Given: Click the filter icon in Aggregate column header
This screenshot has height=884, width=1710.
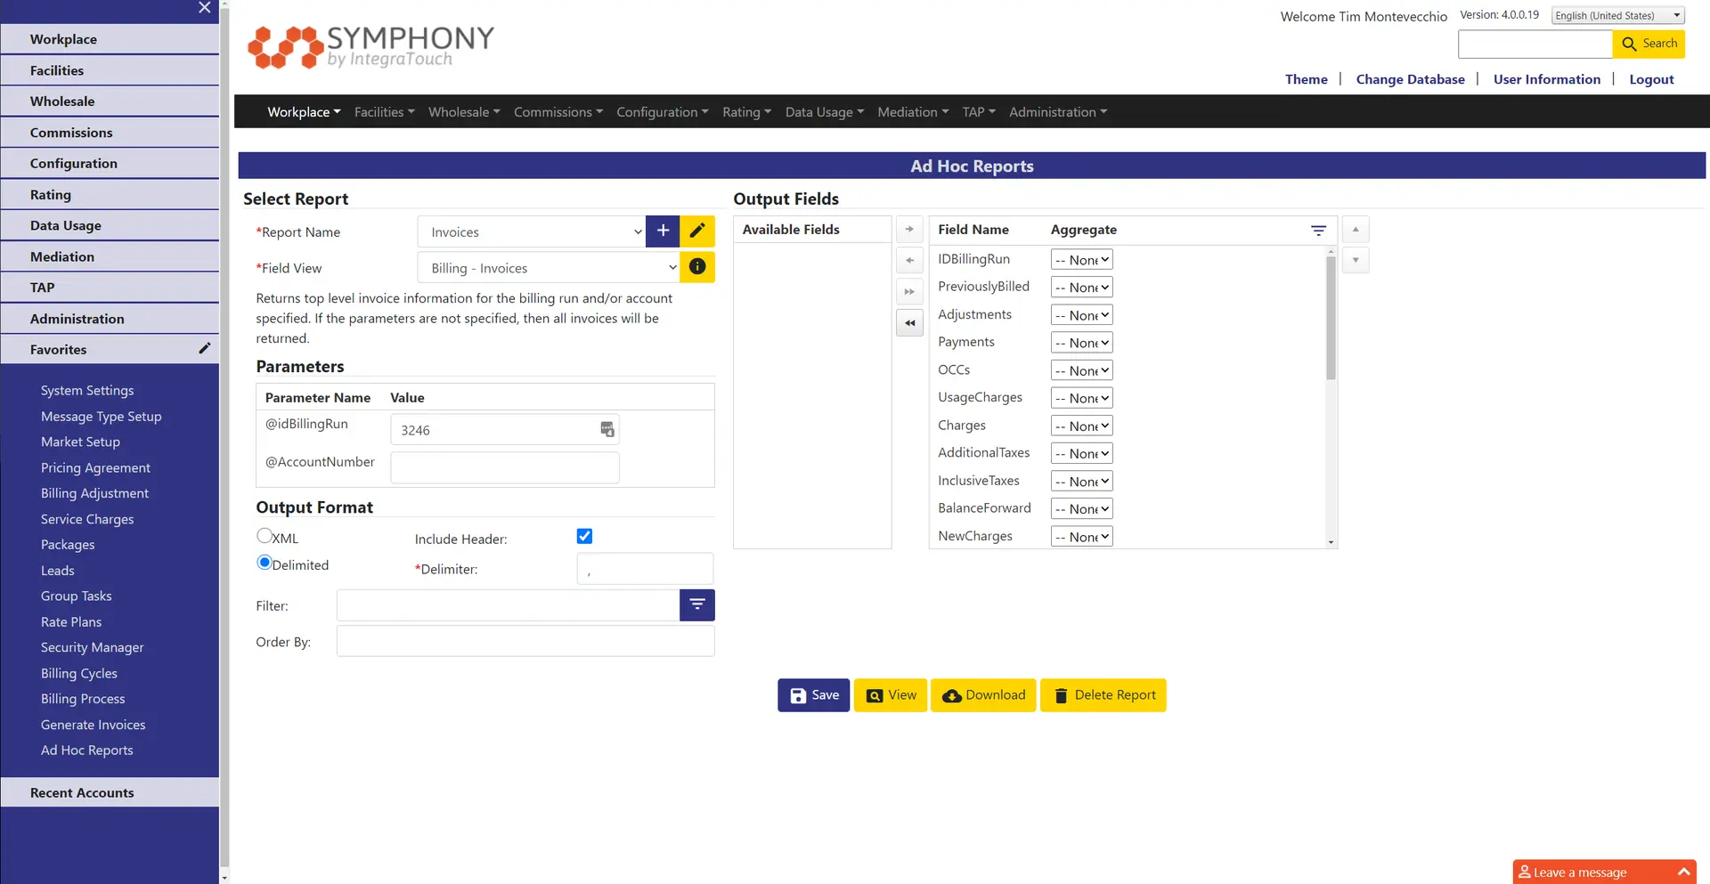Looking at the screenshot, I should 1318,231.
